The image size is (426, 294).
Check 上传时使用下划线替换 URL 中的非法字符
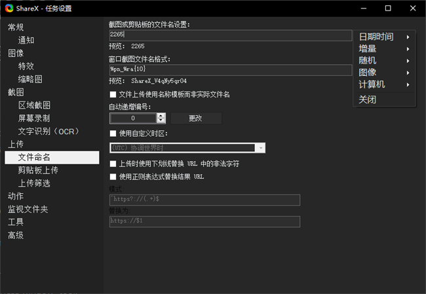[x=113, y=163]
